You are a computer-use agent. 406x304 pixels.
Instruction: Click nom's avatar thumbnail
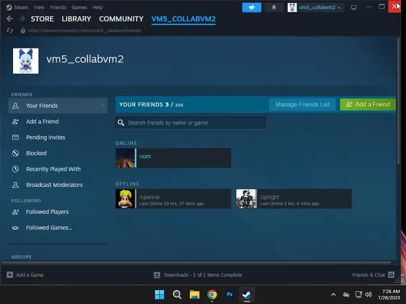(125, 158)
